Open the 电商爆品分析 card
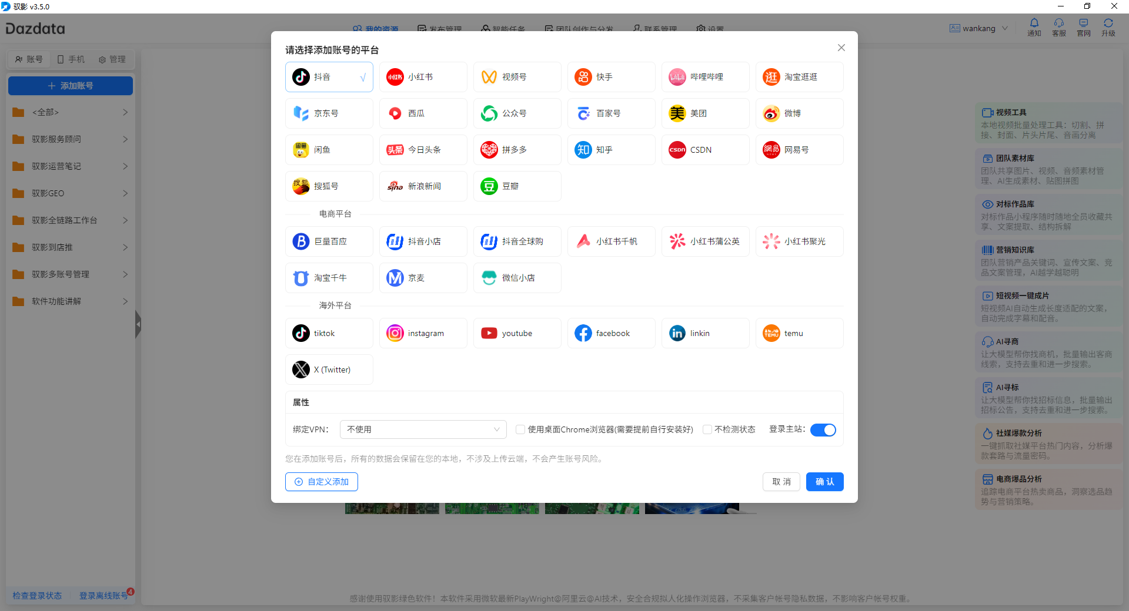The height and width of the screenshot is (611, 1129). (1049, 490)
